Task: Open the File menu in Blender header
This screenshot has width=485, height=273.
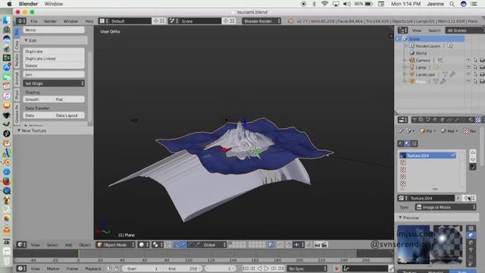Action: pyautogui.click(x=34, y=21)
